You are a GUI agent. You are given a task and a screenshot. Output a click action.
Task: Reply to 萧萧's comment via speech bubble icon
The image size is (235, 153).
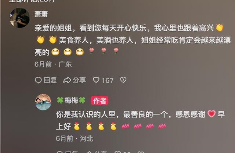coord(38,80)
